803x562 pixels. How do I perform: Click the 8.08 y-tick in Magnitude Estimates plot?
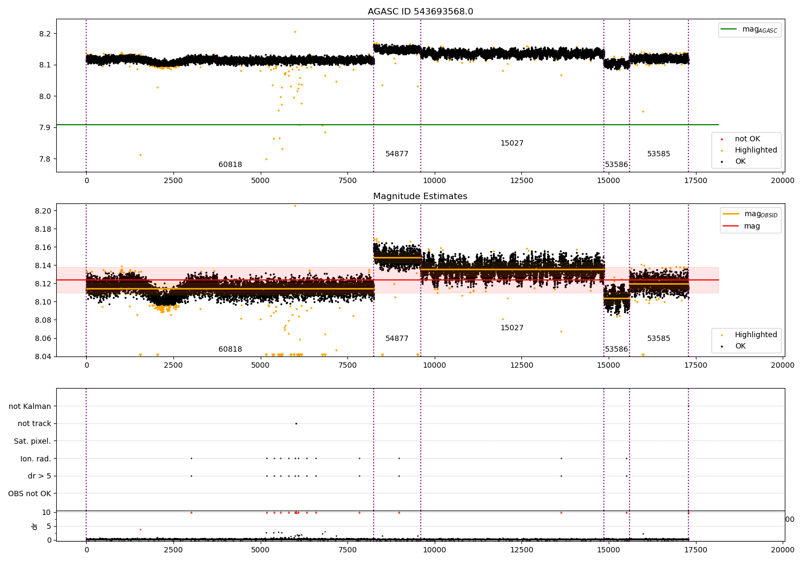[43, 321]
